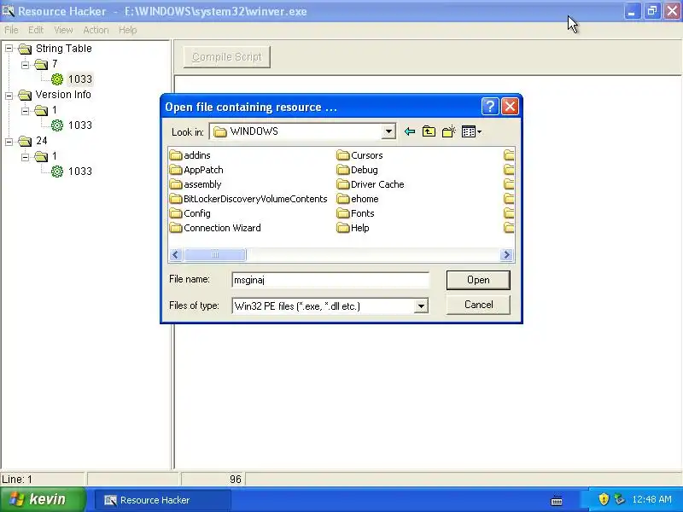683x512 pixels.
Task: Collapse the 7 node under String Table
Action: [x=26, y=65]
